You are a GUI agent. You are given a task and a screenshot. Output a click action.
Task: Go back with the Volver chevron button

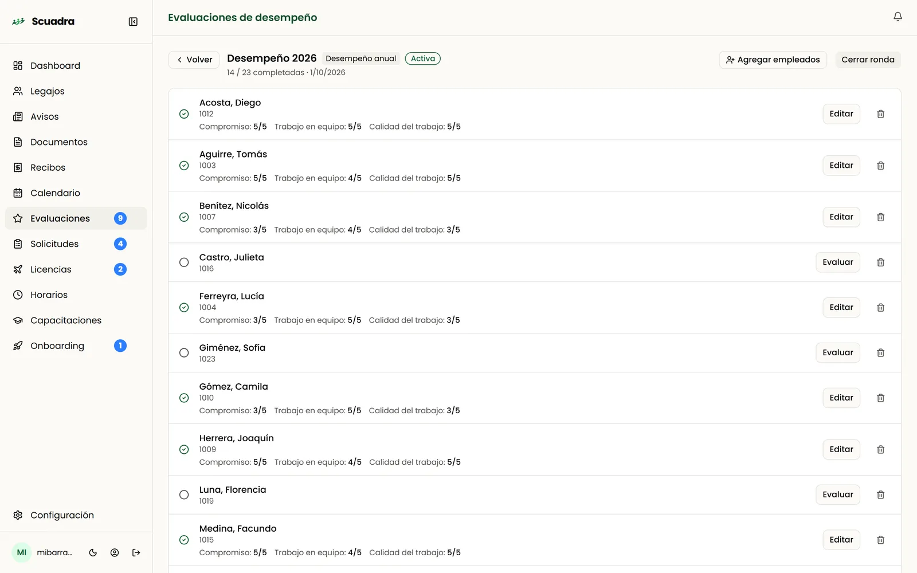(x=194, y=60)
